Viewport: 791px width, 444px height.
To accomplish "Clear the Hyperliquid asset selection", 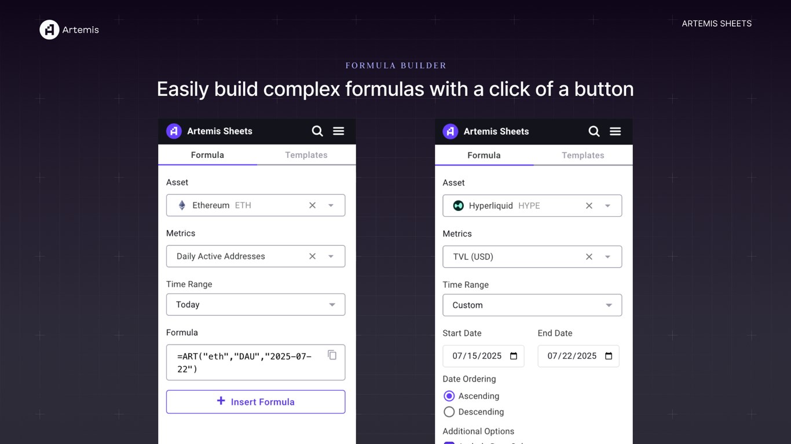I will [589, 205].
